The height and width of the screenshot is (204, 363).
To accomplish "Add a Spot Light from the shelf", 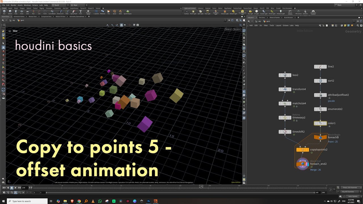I will [x=201, y=12].
